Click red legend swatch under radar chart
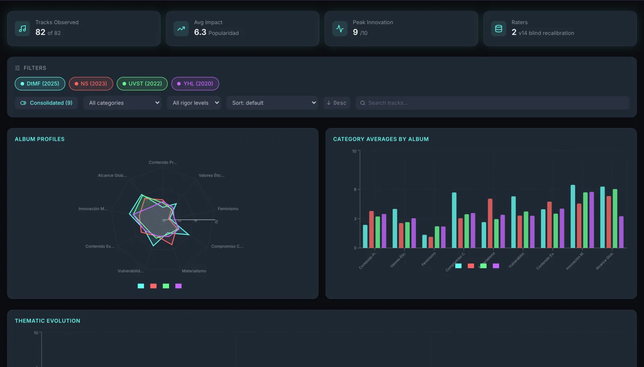 coord(153,286)
